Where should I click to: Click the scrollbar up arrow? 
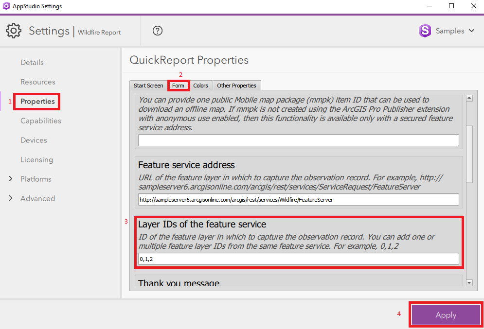point(469,98)
